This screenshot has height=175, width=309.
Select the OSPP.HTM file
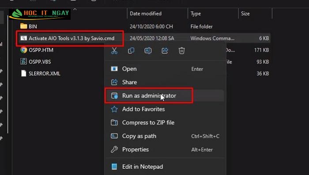(41, 50)
